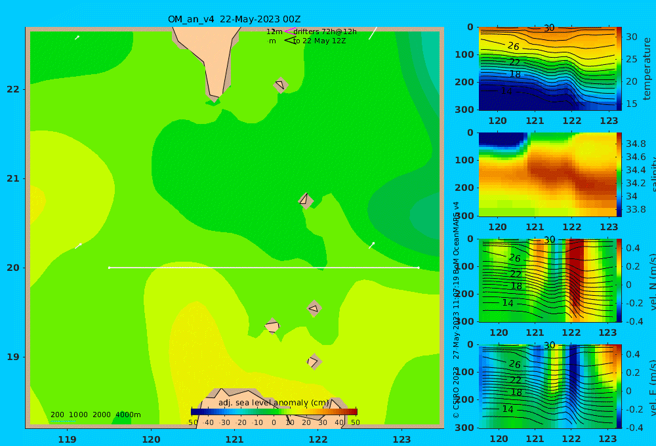656x446 pixels.
Task: Click the bathymetry legend '200 1000 2000 4000m'
Action: click(x=95, y=415)
